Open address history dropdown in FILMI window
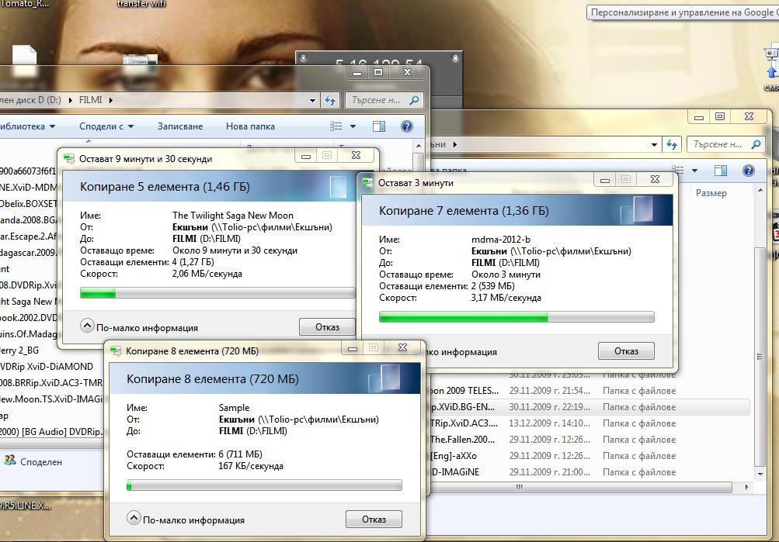The width and height of the screenshot is (779, 542). (313, 100)
